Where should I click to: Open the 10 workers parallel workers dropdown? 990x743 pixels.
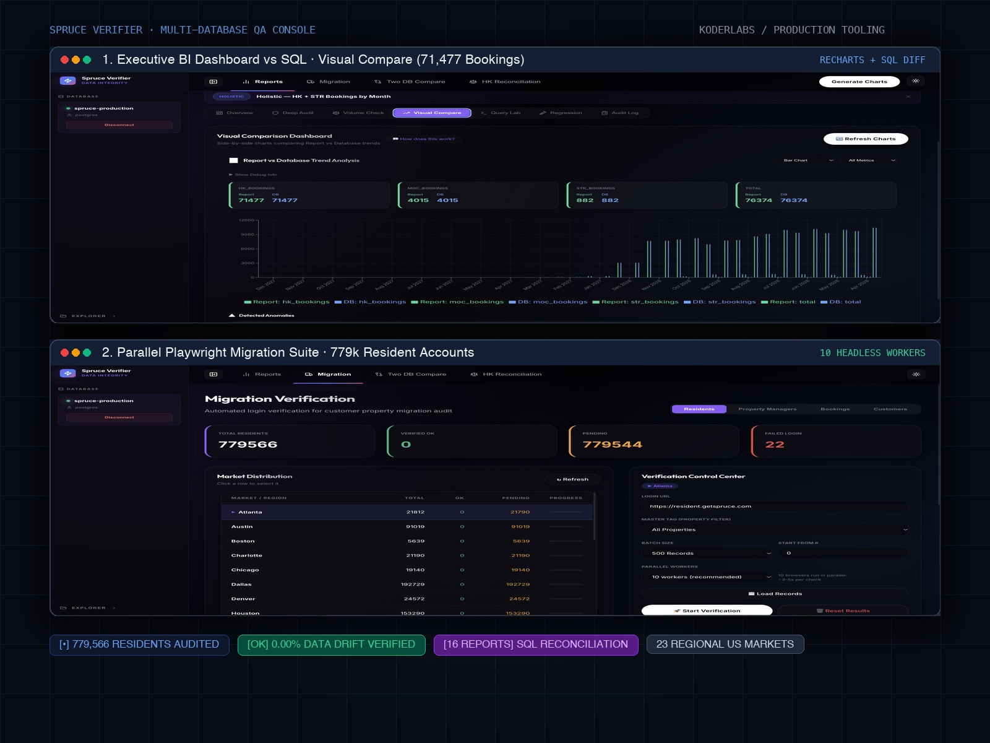click(x=707, y=577)
